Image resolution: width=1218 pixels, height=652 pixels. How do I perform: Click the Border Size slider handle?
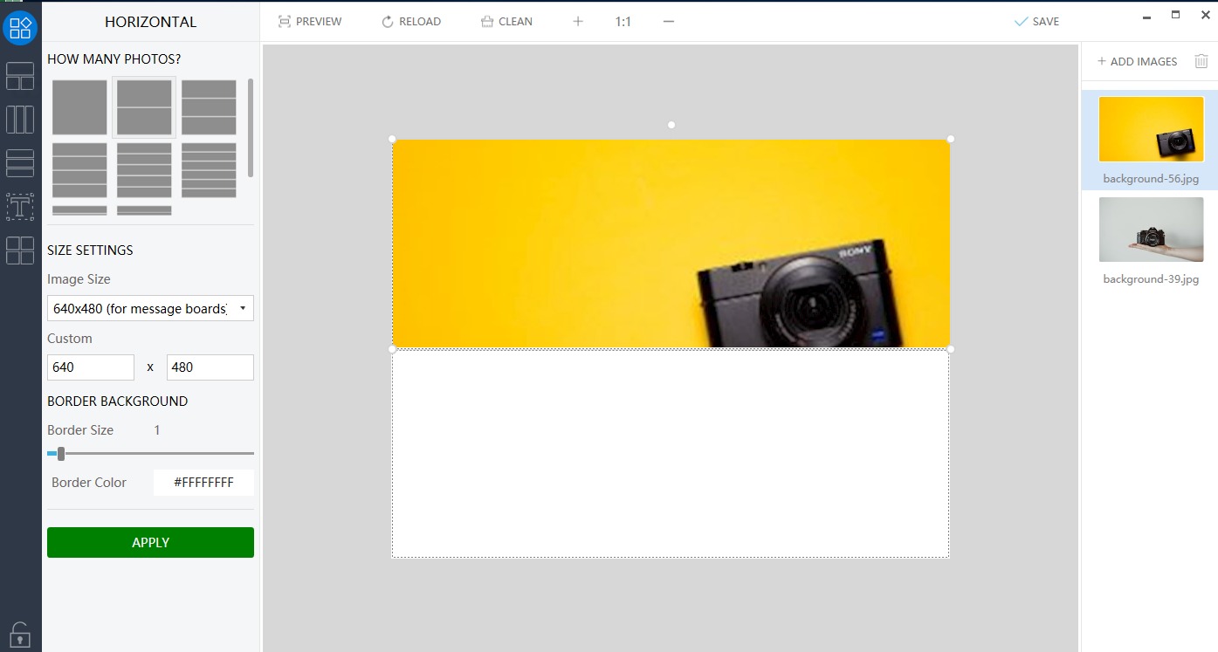61,454
